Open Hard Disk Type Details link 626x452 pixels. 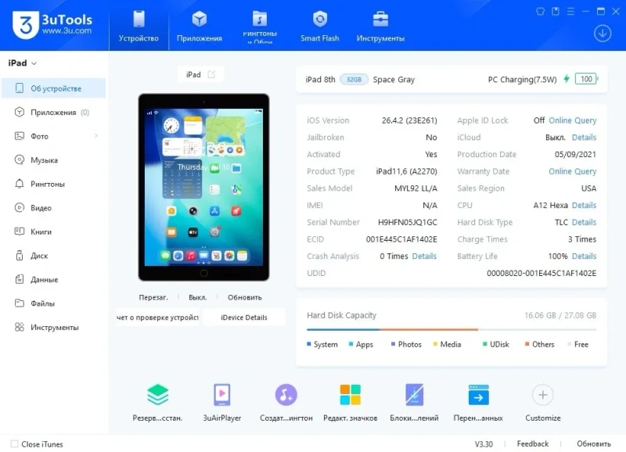click(x=584, y=222)
